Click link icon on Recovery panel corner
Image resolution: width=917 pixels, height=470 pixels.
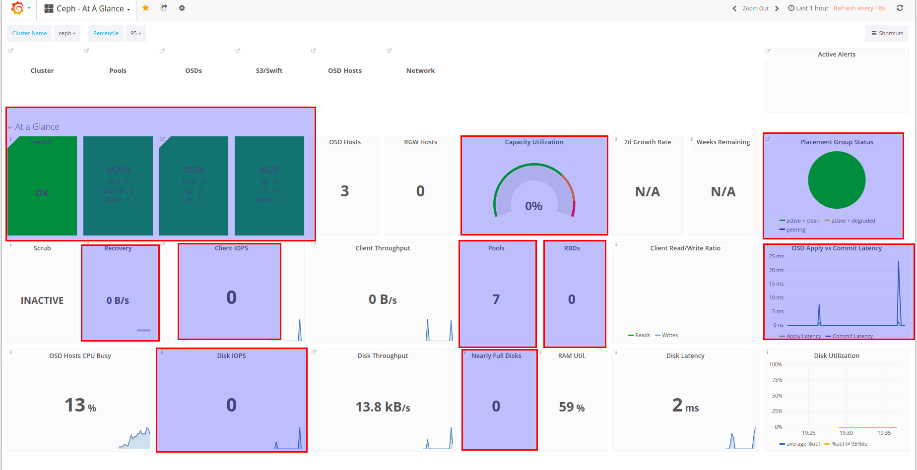87,244
